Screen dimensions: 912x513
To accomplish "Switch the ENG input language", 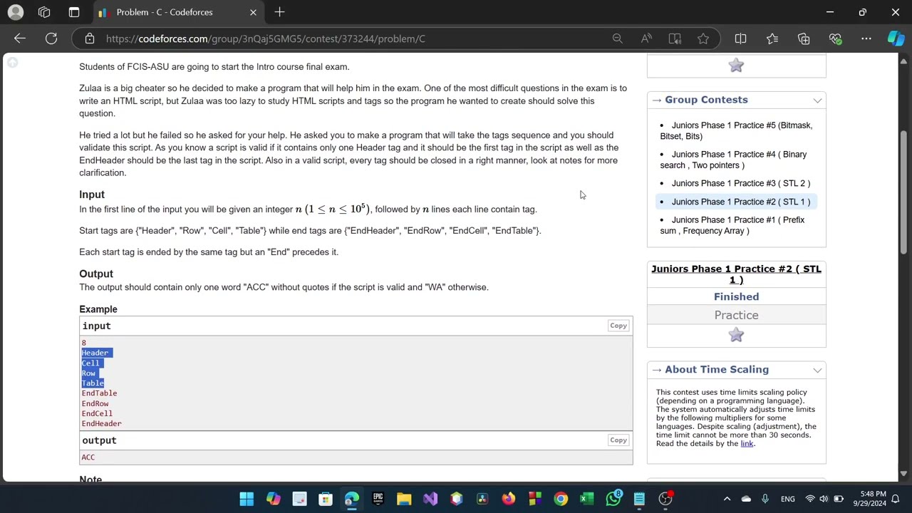I will tap(788, 499).
